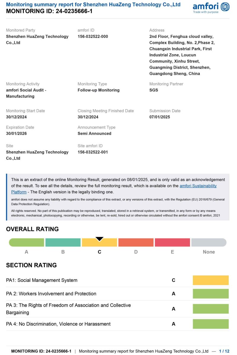Click the letter A rating for PA 2
This screenshot has height=355, width=237.
(173, 294)
